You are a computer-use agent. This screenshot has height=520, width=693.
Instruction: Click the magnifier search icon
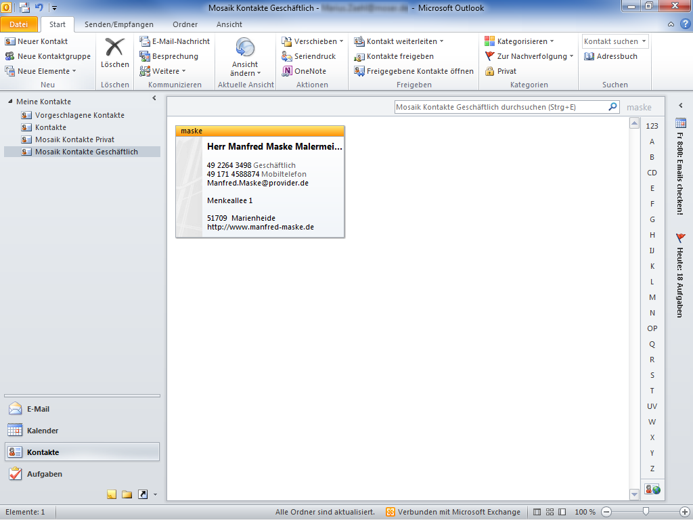[612, 106]
